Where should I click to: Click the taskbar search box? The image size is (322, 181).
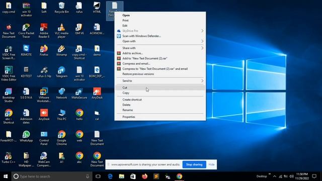tap(52, 176)
